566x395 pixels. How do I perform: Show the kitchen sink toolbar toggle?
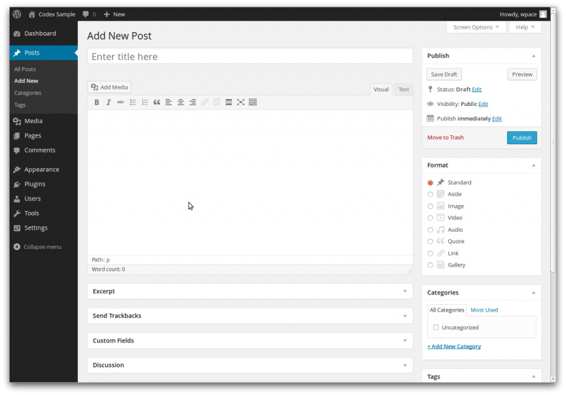tap(253, 103)
